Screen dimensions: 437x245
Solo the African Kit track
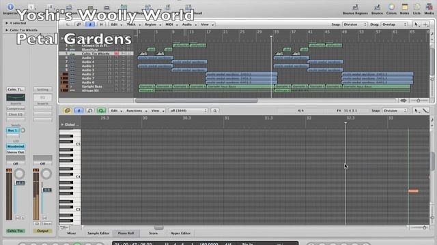pyautogui.click(x=129, y=91)
